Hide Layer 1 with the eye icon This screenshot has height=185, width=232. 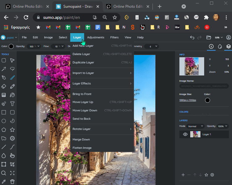point(185,134)
